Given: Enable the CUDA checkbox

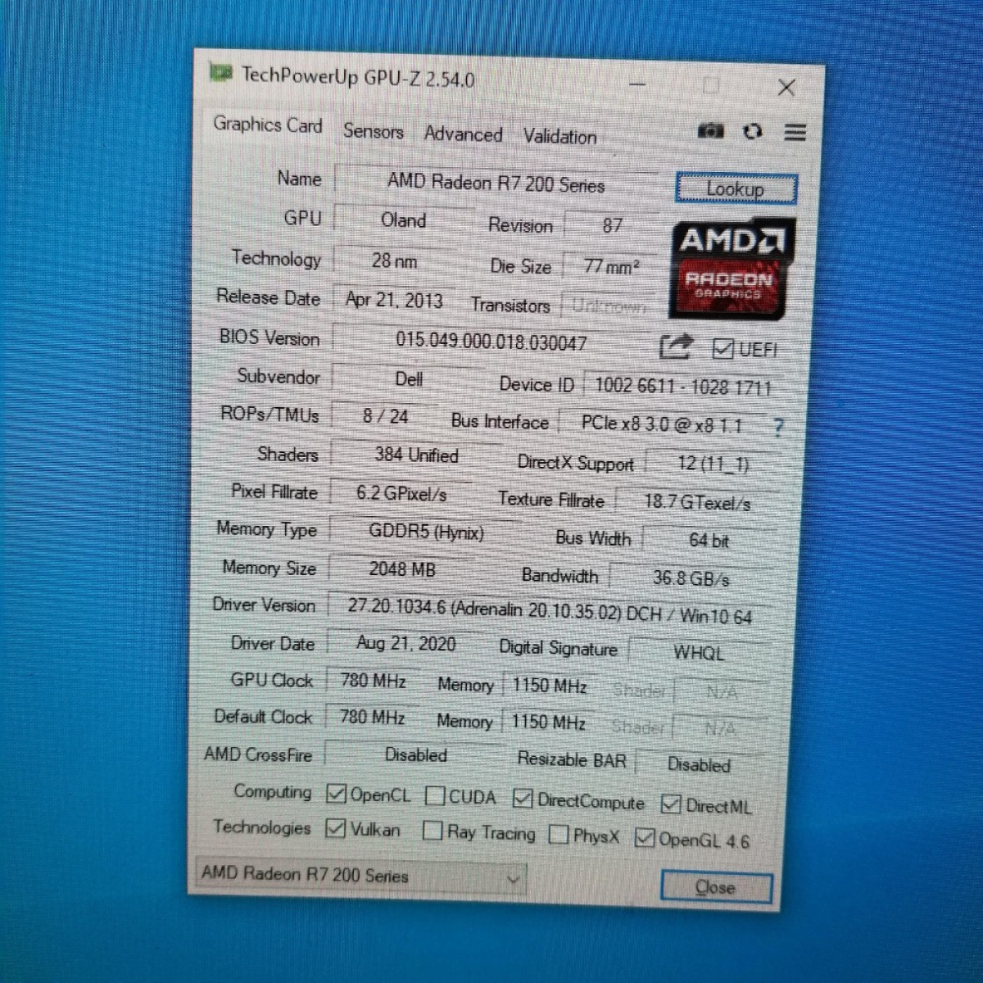Looking at the screenshot, I should (x=435, y=795).
